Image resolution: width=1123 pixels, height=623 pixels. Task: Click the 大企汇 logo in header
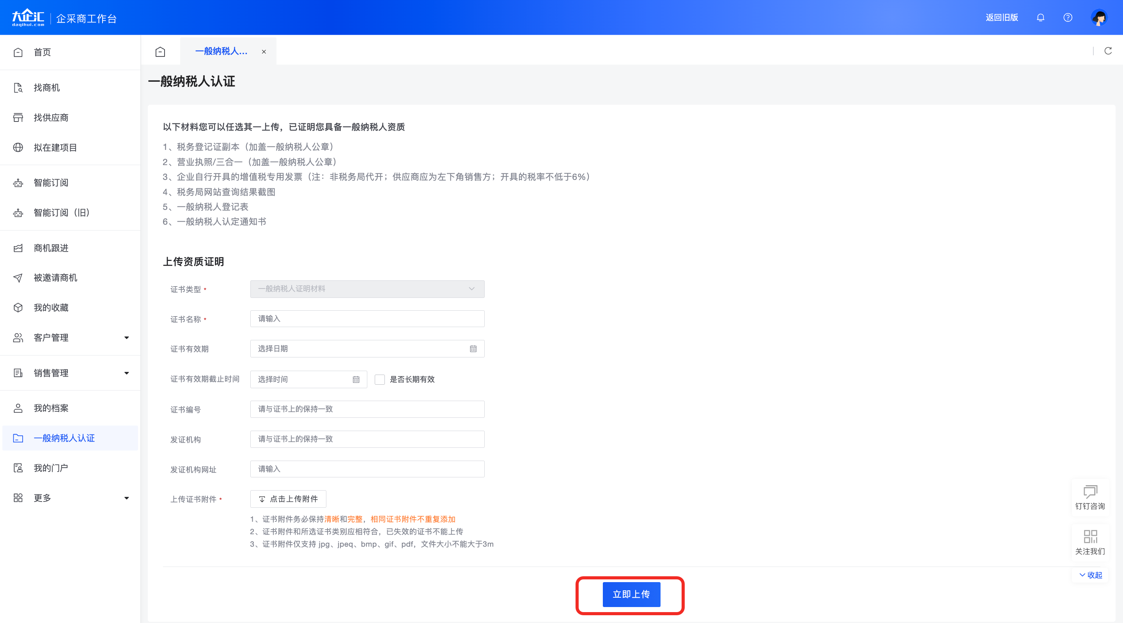coord(28,18)
